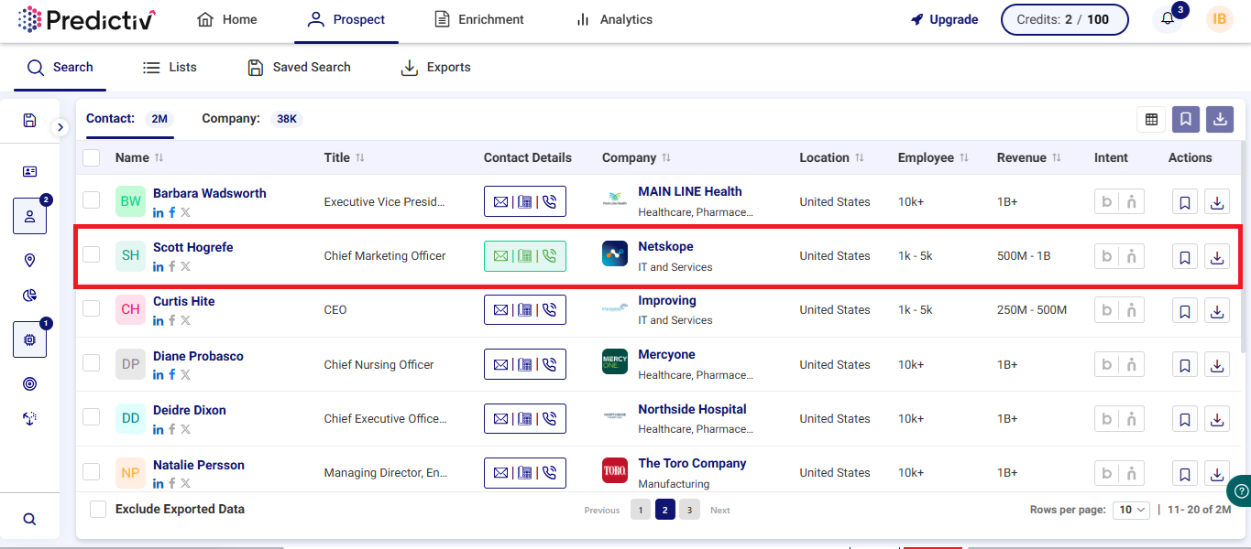Open the person filter with badge 2
1251x549 pixels.
pyautogui.click(x=29, y=216)
